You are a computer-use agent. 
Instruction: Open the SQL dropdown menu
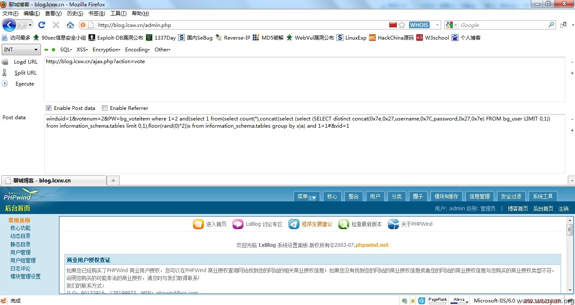66,50
